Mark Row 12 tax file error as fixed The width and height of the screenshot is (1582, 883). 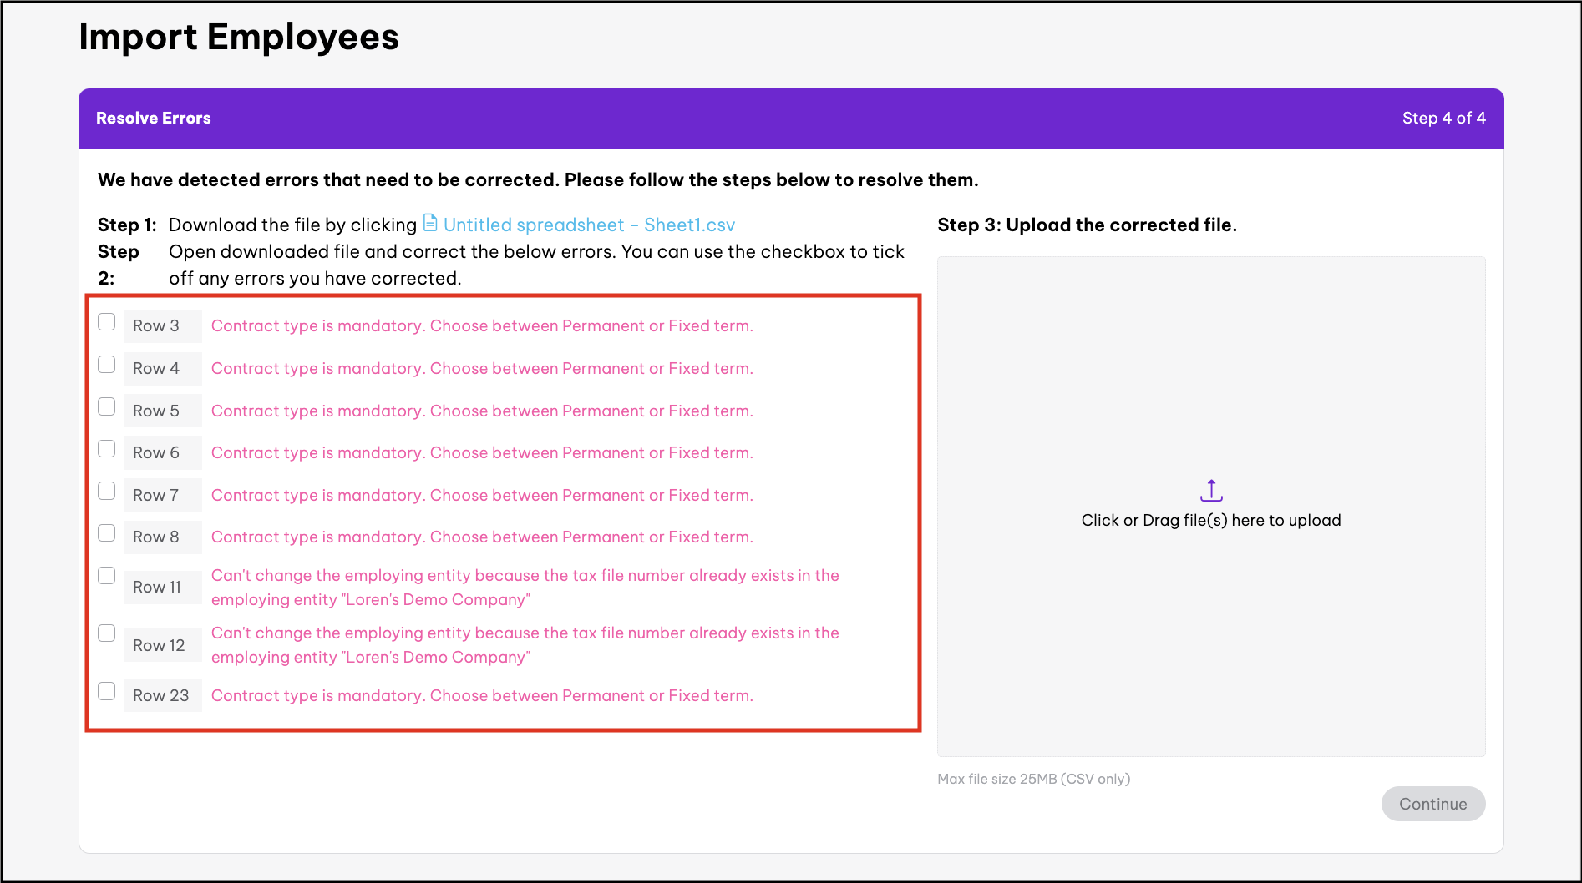[107, 633]
